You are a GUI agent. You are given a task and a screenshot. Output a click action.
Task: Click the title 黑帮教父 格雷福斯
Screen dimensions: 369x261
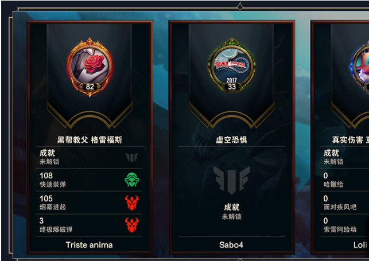(x=90, y=140)
